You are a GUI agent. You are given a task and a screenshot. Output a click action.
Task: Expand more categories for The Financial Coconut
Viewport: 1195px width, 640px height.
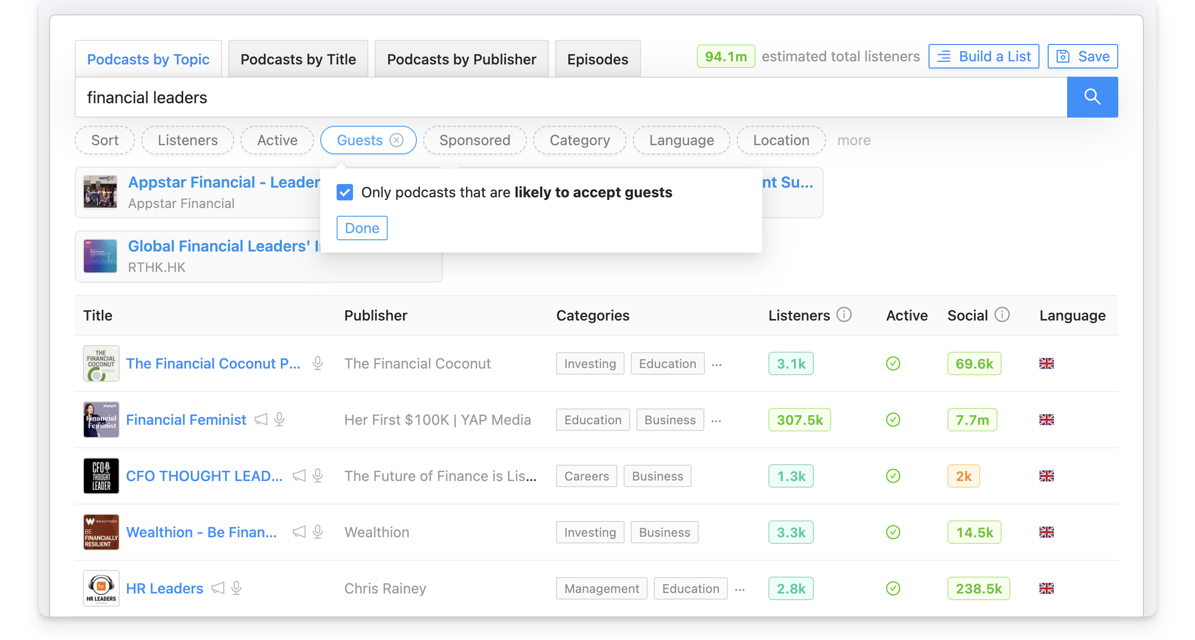(717, 364)
